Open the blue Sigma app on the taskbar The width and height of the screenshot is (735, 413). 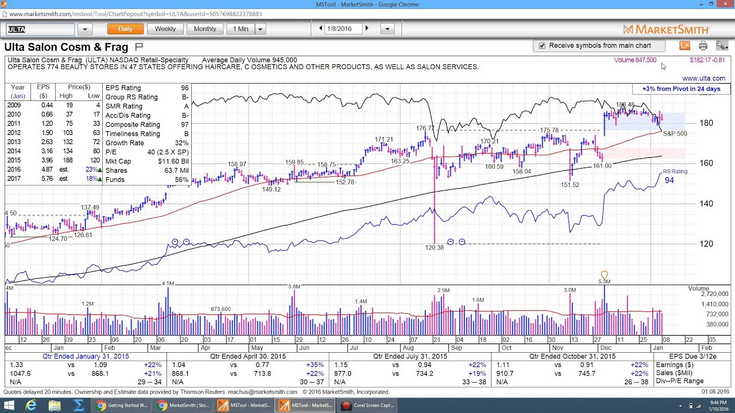click(x=78, y=406)
